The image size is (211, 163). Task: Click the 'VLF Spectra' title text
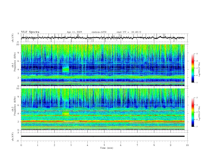click(x=30, y=32)
